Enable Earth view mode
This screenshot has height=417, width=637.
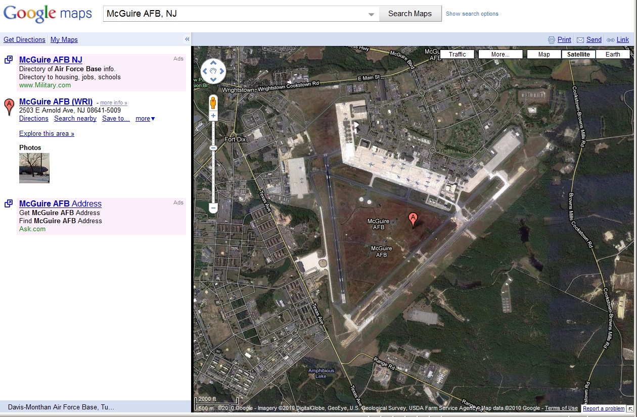click(613, 54)
